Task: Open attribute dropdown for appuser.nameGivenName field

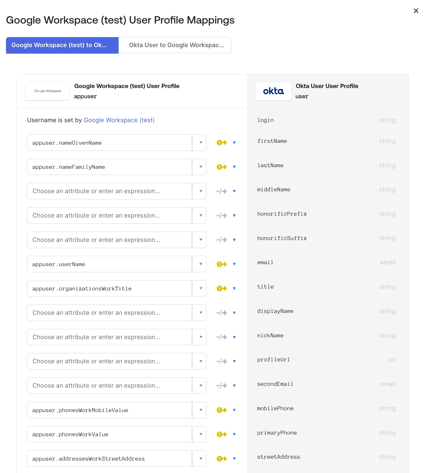Action: (200, 142)
